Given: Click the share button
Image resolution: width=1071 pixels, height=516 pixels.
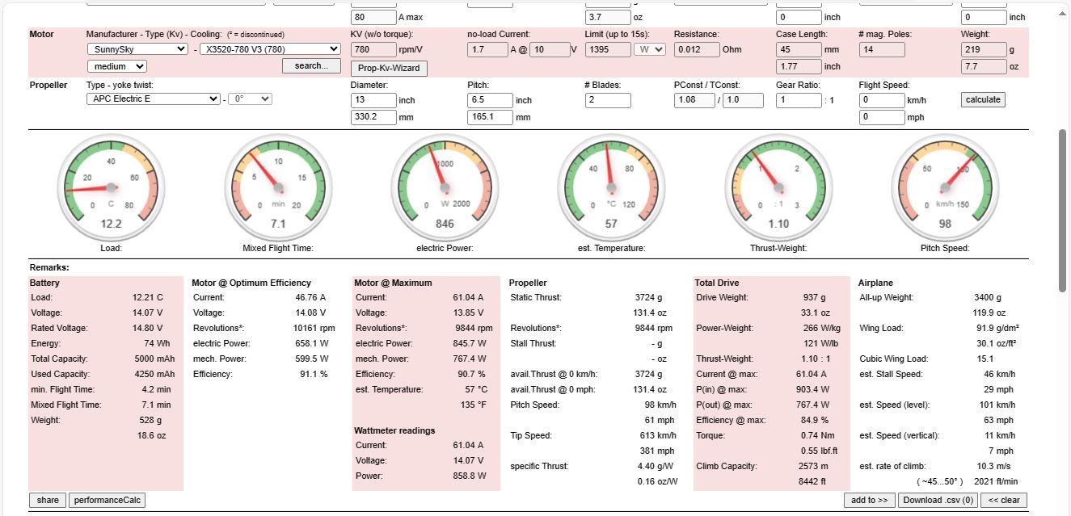Looking at the screenshot, I should tap(48, 500).
